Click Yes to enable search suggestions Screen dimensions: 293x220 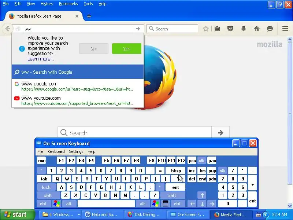point(126,49)
